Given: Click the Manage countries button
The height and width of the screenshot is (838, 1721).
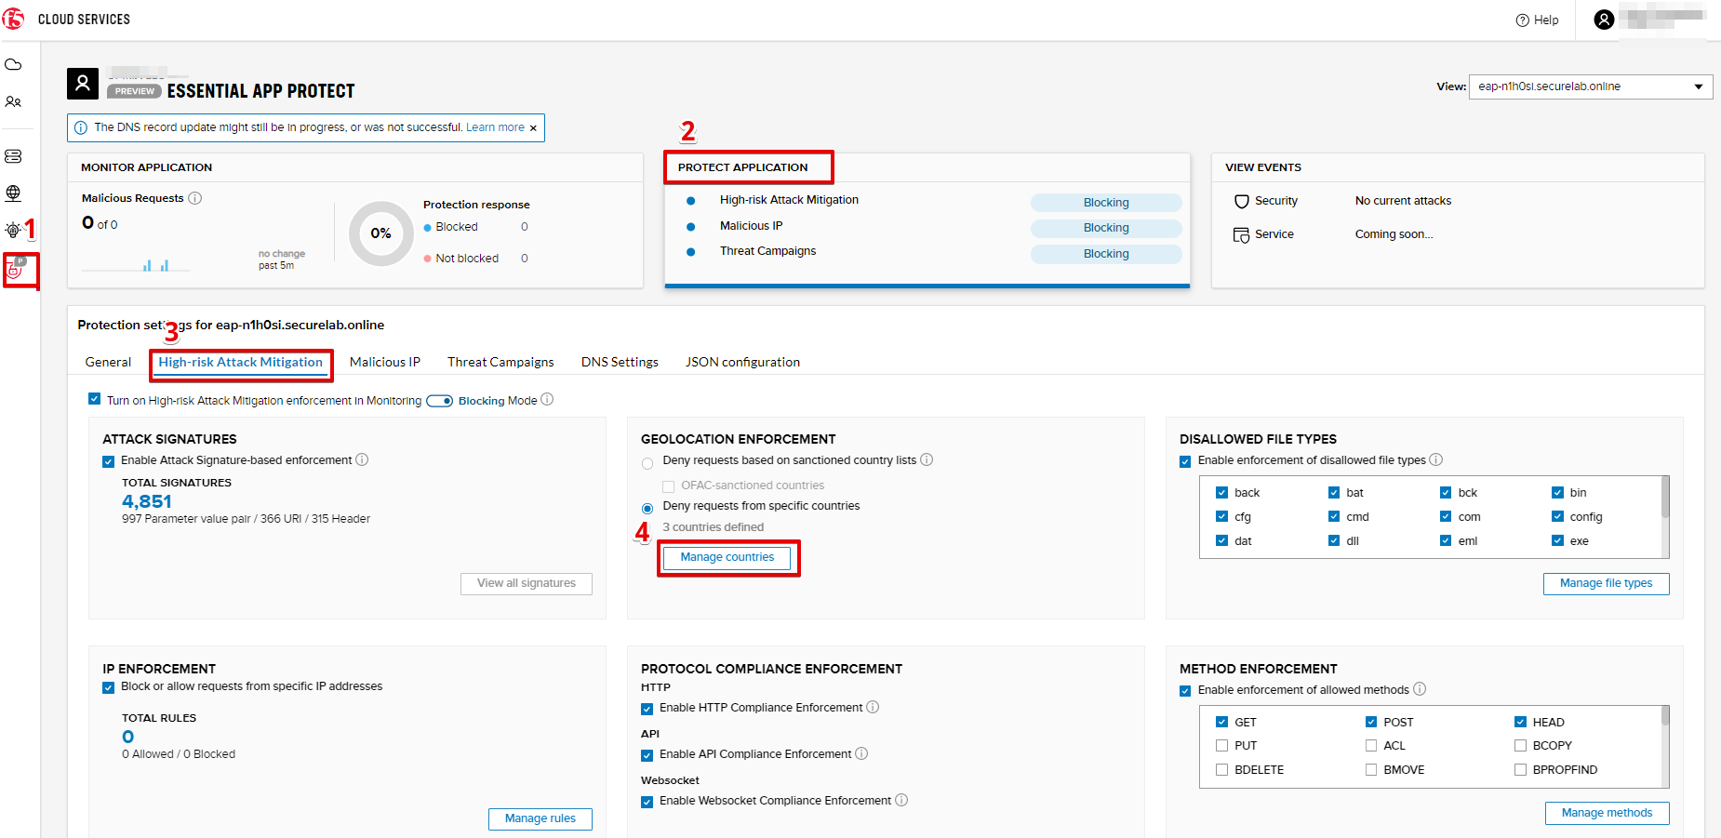Looking at the screenshot, I should (x=727, y=557).
